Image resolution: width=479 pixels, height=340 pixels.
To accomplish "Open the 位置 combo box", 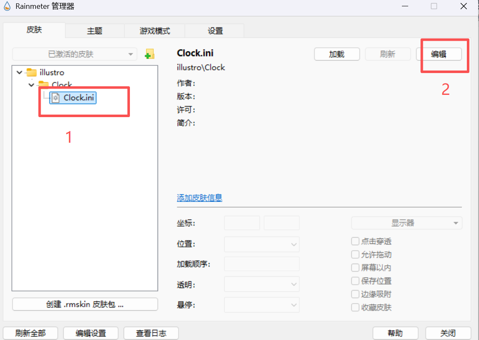I will pos(262,244).
